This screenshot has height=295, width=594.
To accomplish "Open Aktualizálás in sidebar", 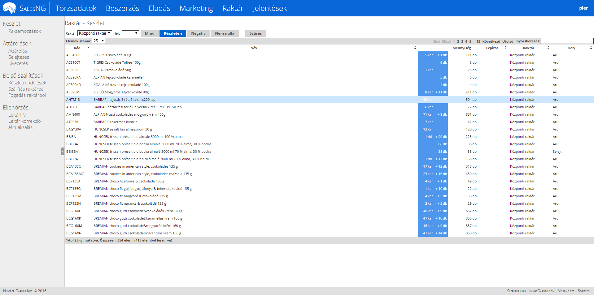I will point(20,127).
